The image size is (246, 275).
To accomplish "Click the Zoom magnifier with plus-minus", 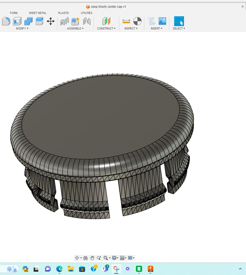I will tap(99, 258).
